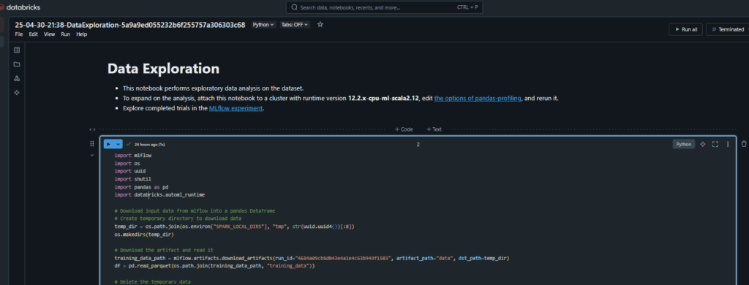Open the Assistant sparkle icon in sidebar

point(17,93)
